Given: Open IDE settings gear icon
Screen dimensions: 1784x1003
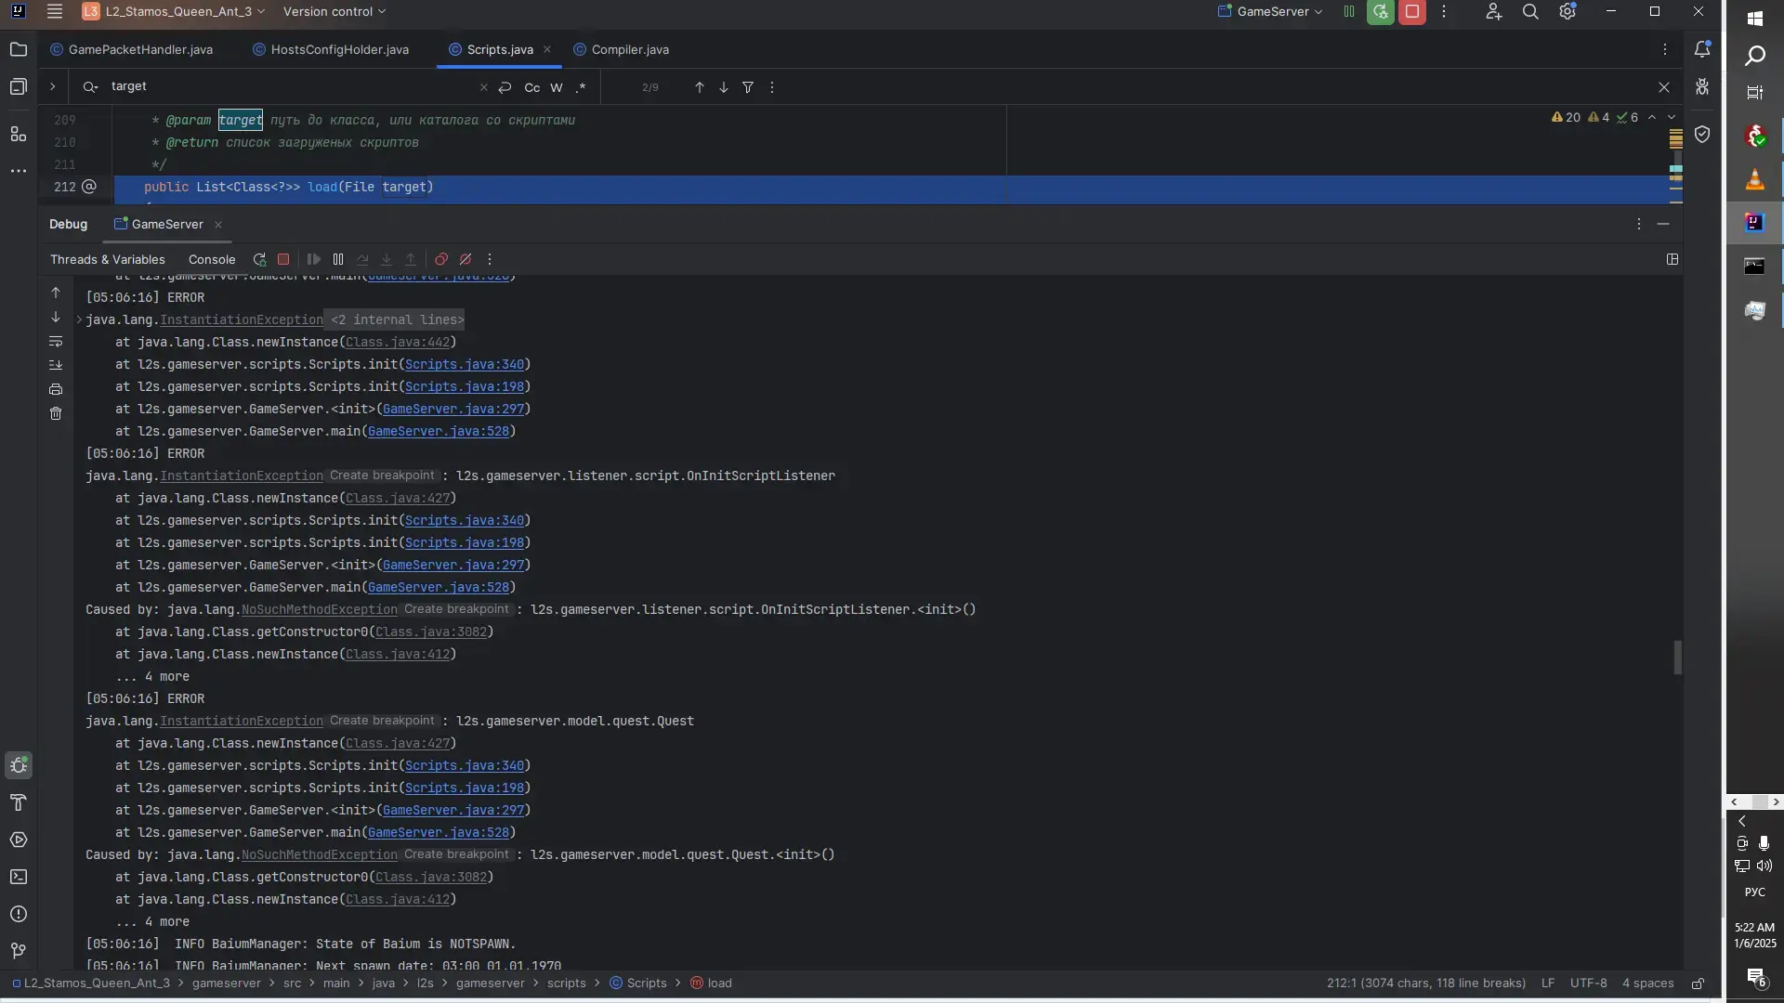Looking at the screenshot, I should [1568, 12].
